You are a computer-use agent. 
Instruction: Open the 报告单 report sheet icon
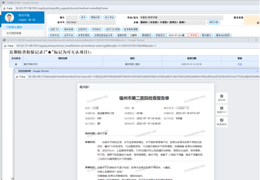222,98
